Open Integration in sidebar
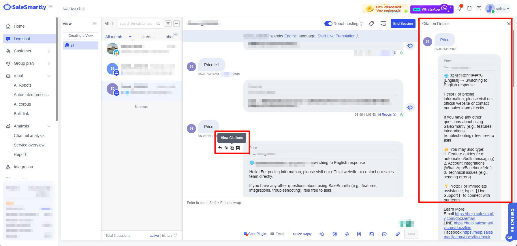This screenshot has height=246, width=517. [x=23, y=167]
